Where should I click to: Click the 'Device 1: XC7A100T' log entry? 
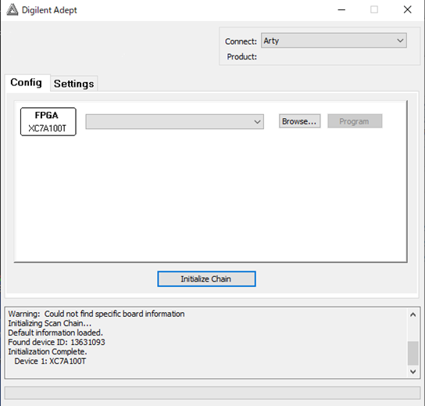(50, 361)
